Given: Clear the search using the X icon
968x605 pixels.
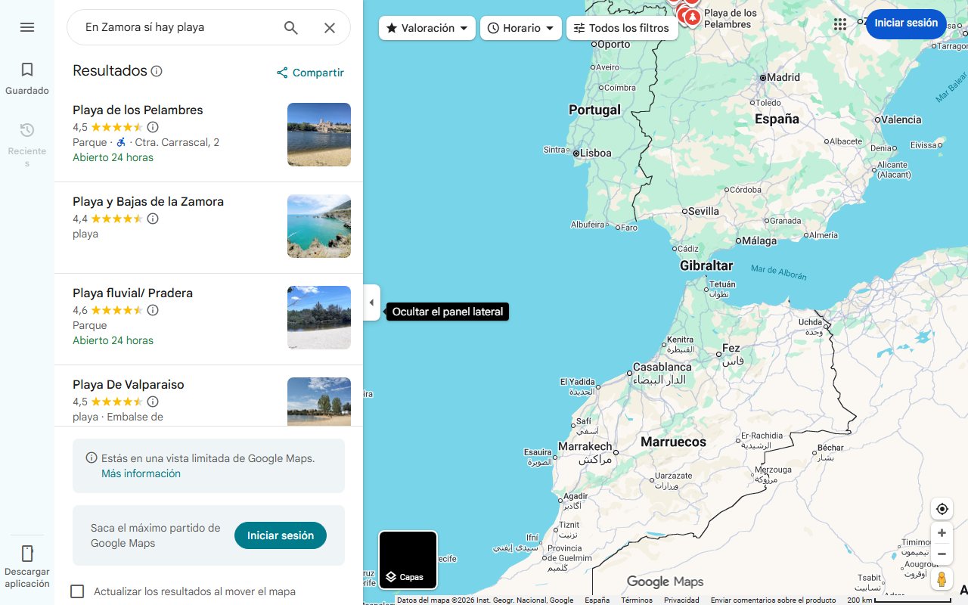Looking at the screenshot, I should click(330, 27).
